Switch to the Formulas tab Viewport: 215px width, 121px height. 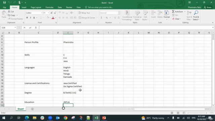pyautogui.click(x=49, y=7)
